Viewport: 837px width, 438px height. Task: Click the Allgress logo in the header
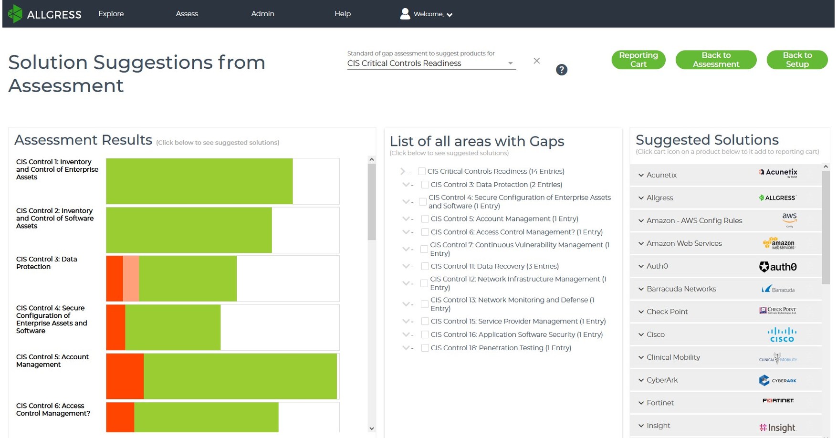(x=45, y=14)
